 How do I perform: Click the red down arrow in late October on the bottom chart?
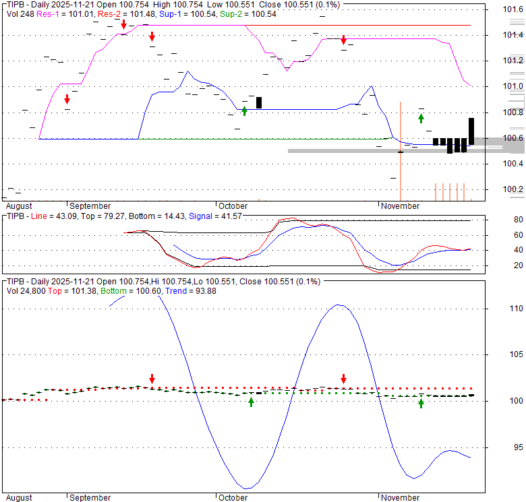343,379
